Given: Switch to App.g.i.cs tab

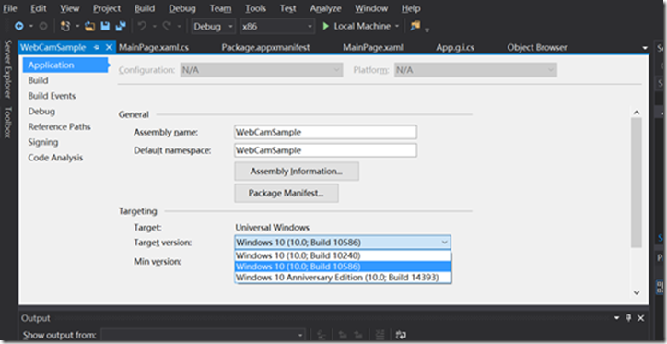Looking at the screenshot, I should 455,48.
